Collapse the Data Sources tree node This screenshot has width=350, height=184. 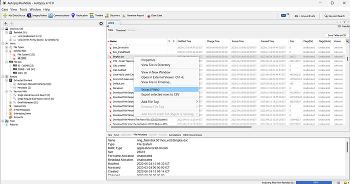(3, 29)
